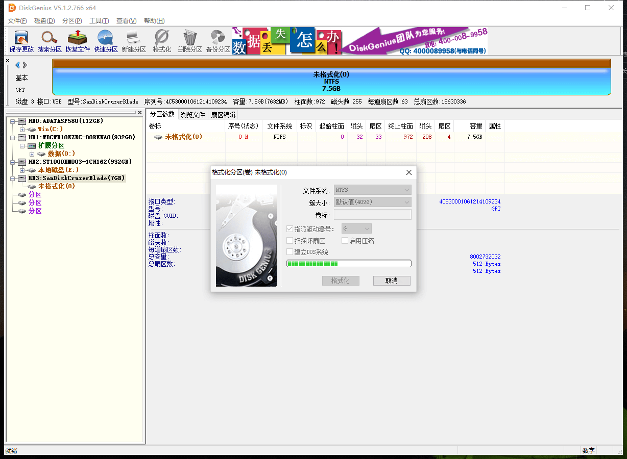Select the 删除分区 (Delete Partition) icon
Image resolution: width=627 pixels, height=459 pixels.
[x=189, y=41]
